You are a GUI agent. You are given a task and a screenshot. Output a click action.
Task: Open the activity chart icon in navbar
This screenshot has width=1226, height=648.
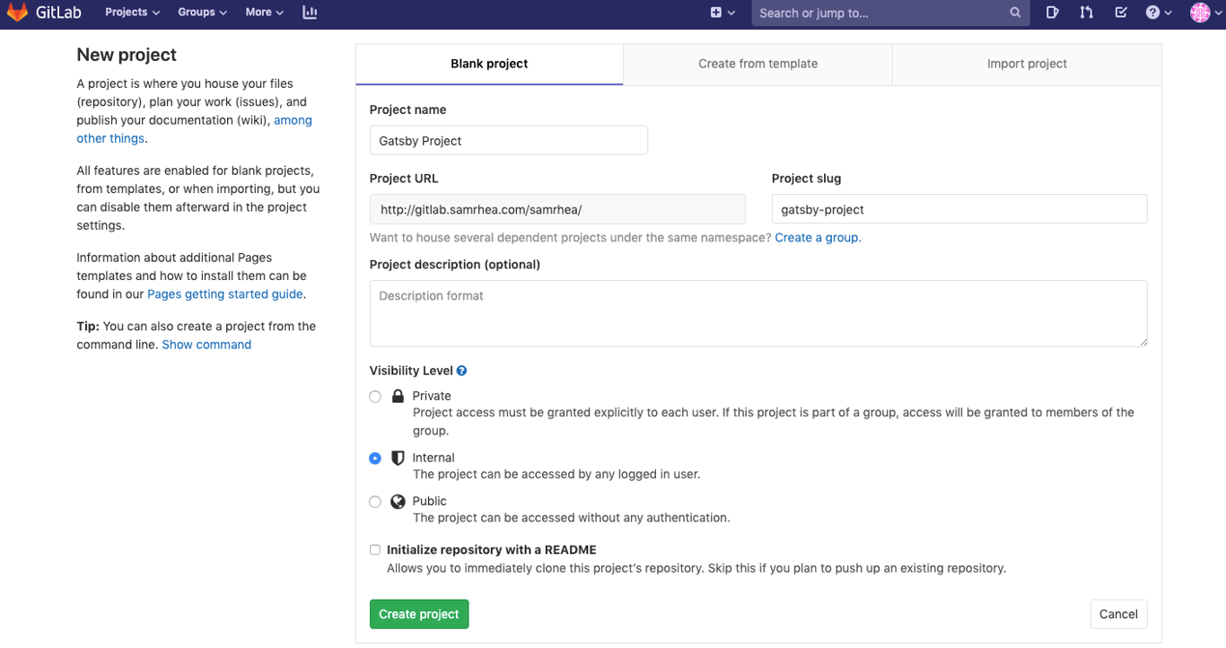[310, 13]
